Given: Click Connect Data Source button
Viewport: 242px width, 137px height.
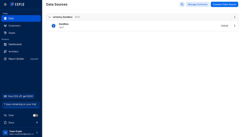Looking at the screenshot, I should click(x=224, y=4).
